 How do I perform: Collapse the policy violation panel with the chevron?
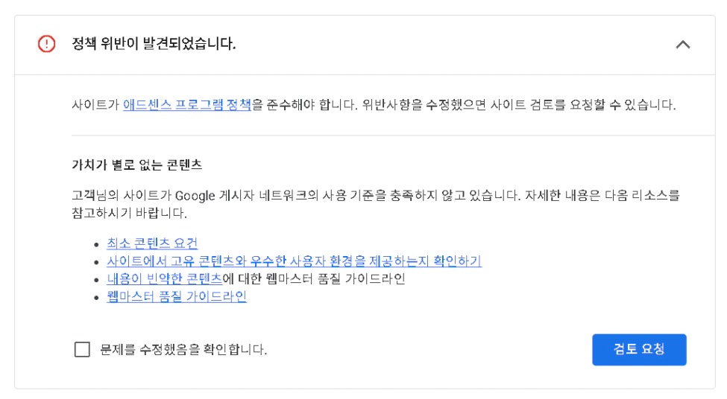tap(682, 44)
